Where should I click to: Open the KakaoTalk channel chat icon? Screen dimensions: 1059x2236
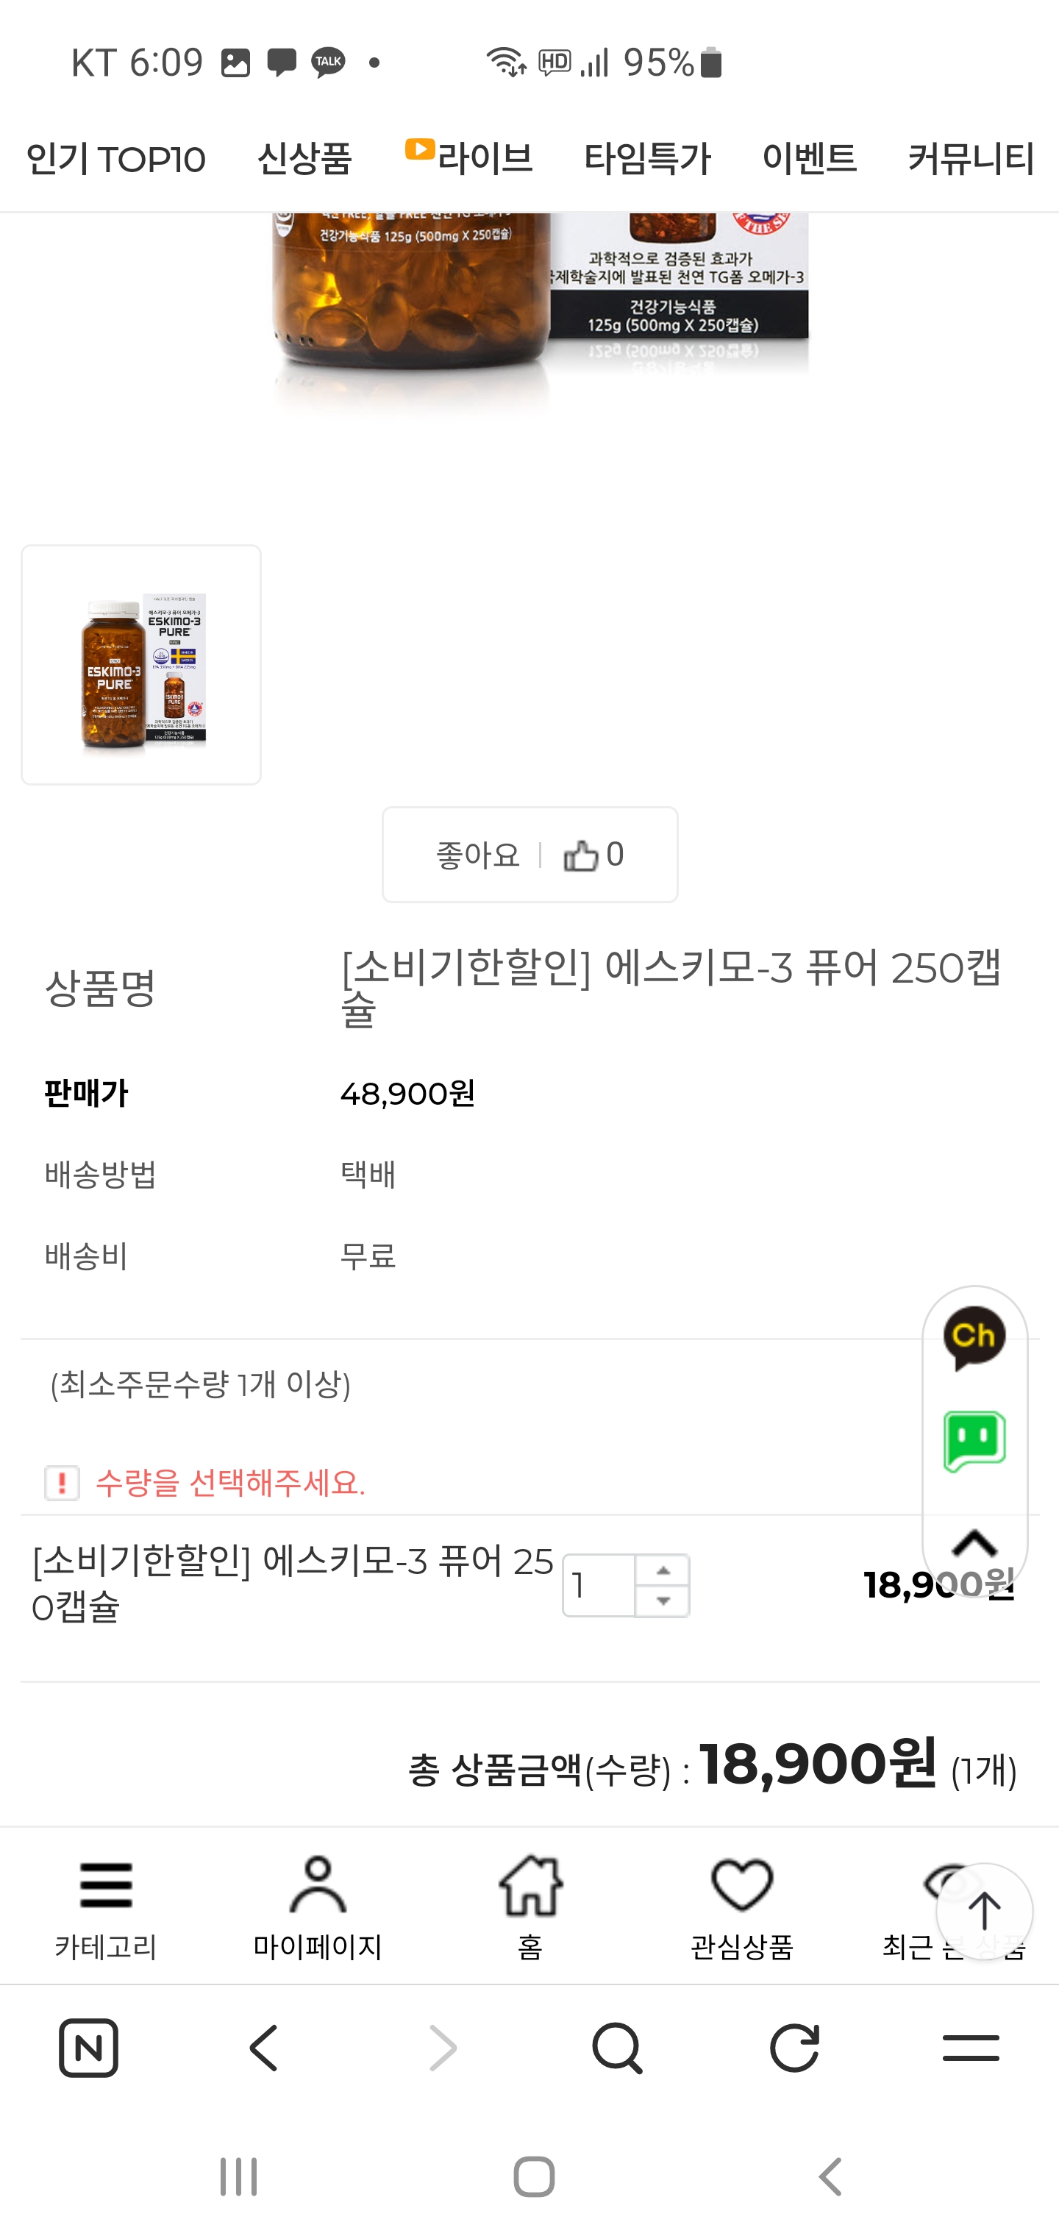coord(974,1338)
